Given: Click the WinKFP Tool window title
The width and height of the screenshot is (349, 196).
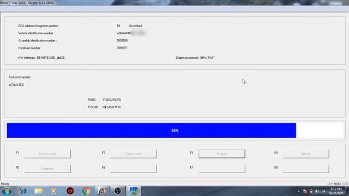Looking at the screenshot, I should click(x=27, y=3).
